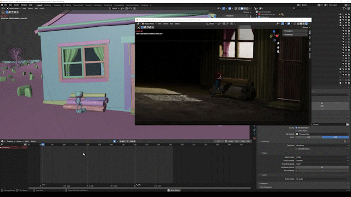Open the Output Quality dropdown

tap(322, 160)
